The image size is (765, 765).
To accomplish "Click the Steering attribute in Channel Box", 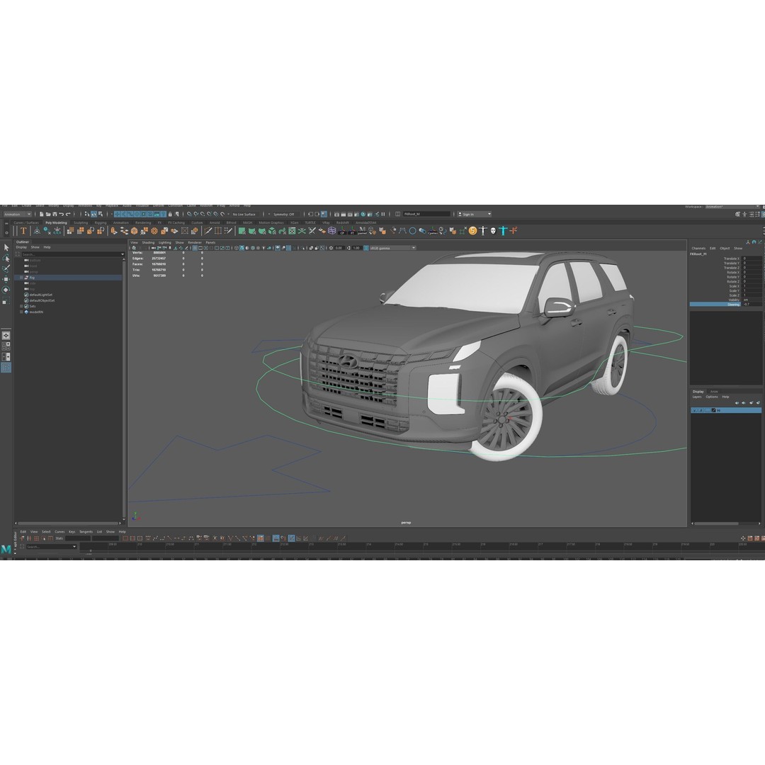I will tap(715, 305).
